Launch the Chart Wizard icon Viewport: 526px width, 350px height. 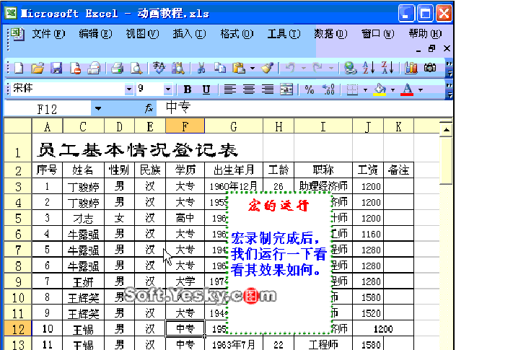click(411, 68)
